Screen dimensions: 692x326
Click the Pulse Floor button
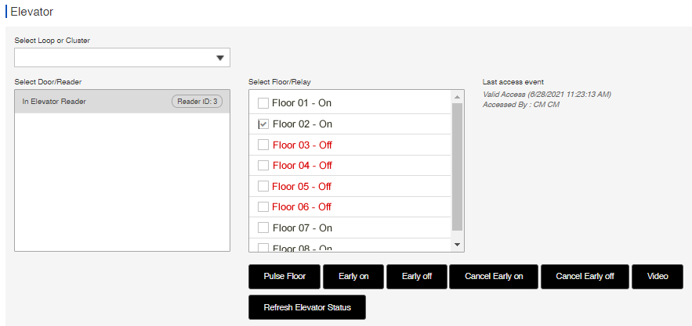coord(284,277)
